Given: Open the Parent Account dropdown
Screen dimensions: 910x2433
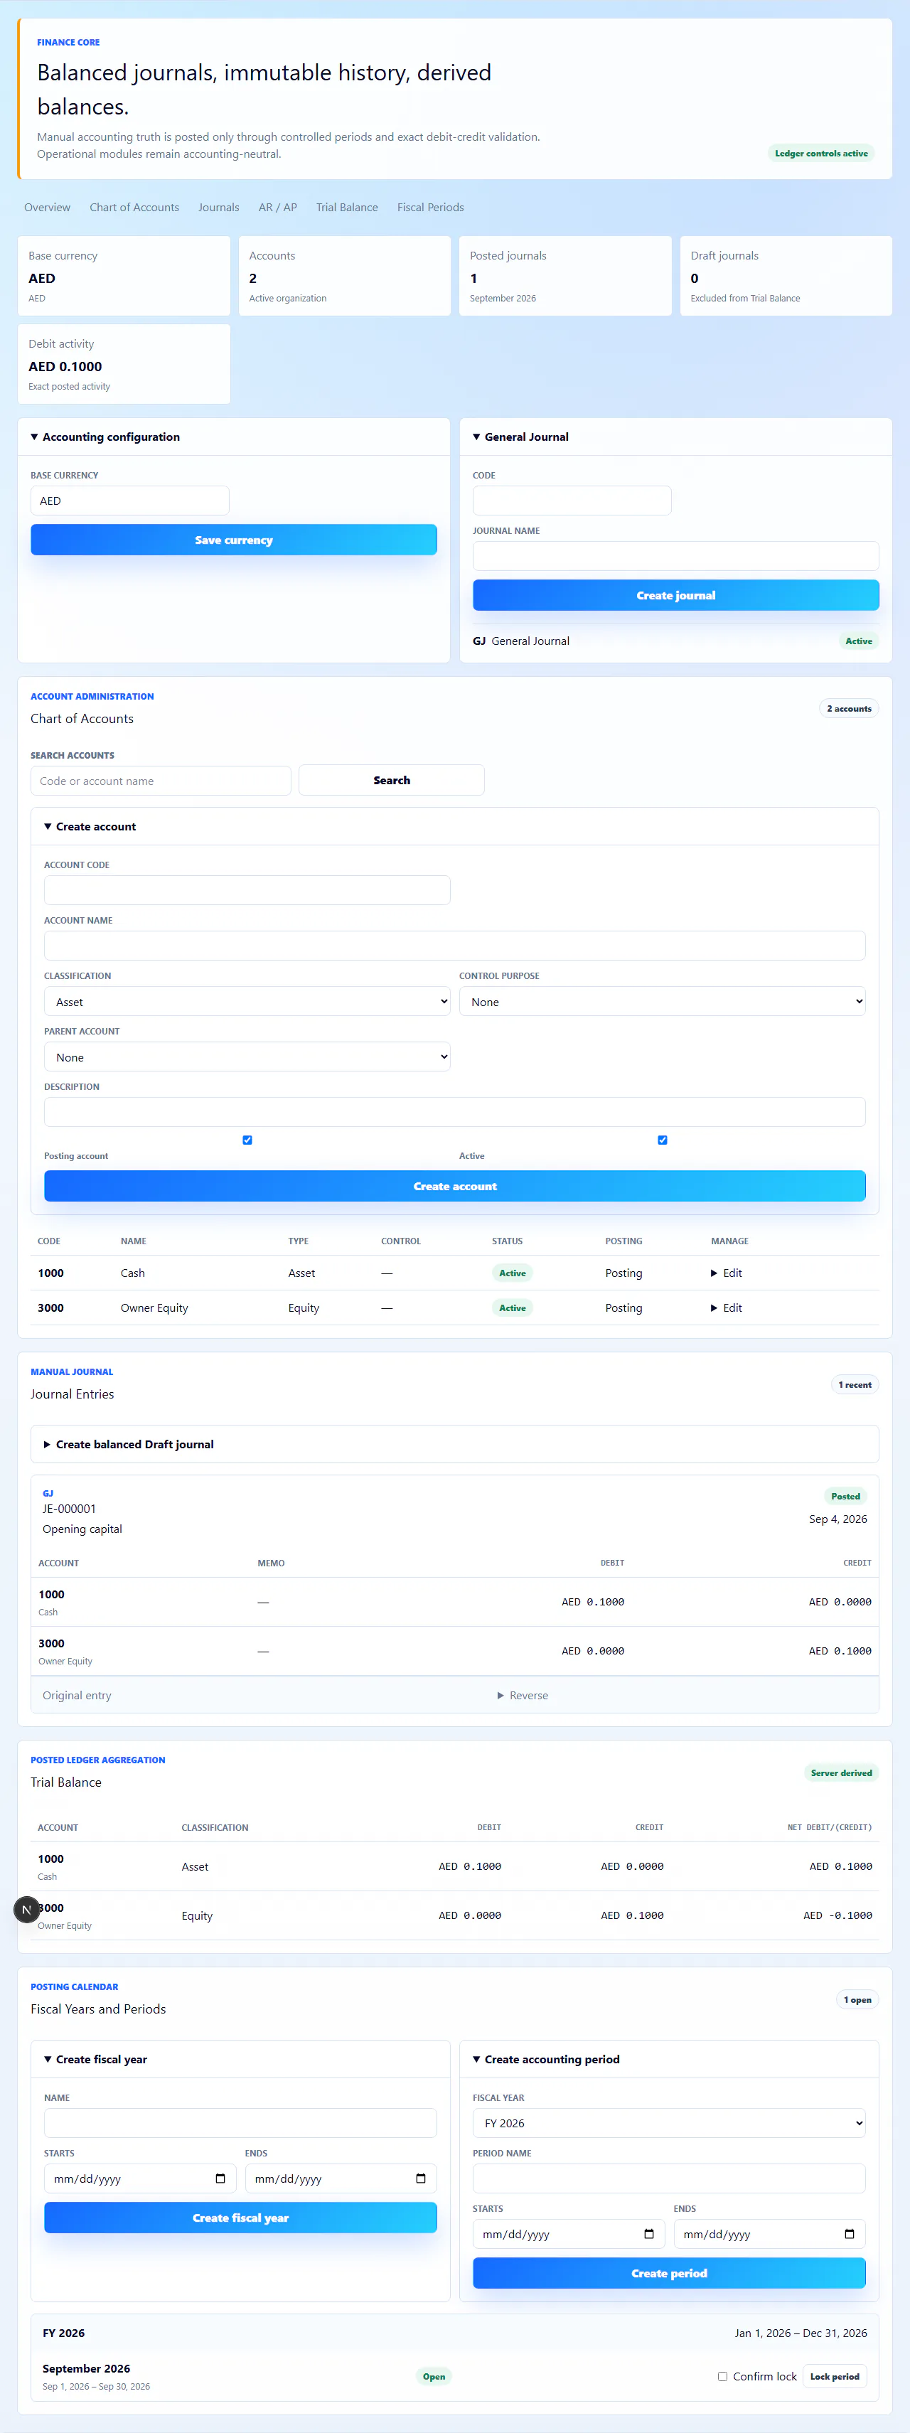Looking at the screenshot, I should 247,1057.
